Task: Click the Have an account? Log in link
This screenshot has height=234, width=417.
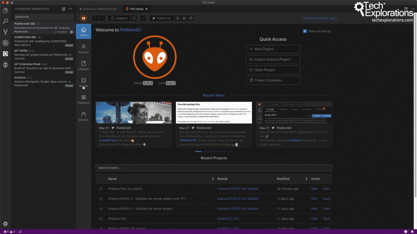Action: pos(320,18)
